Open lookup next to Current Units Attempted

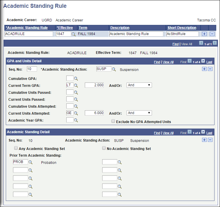tap(76, 113)
